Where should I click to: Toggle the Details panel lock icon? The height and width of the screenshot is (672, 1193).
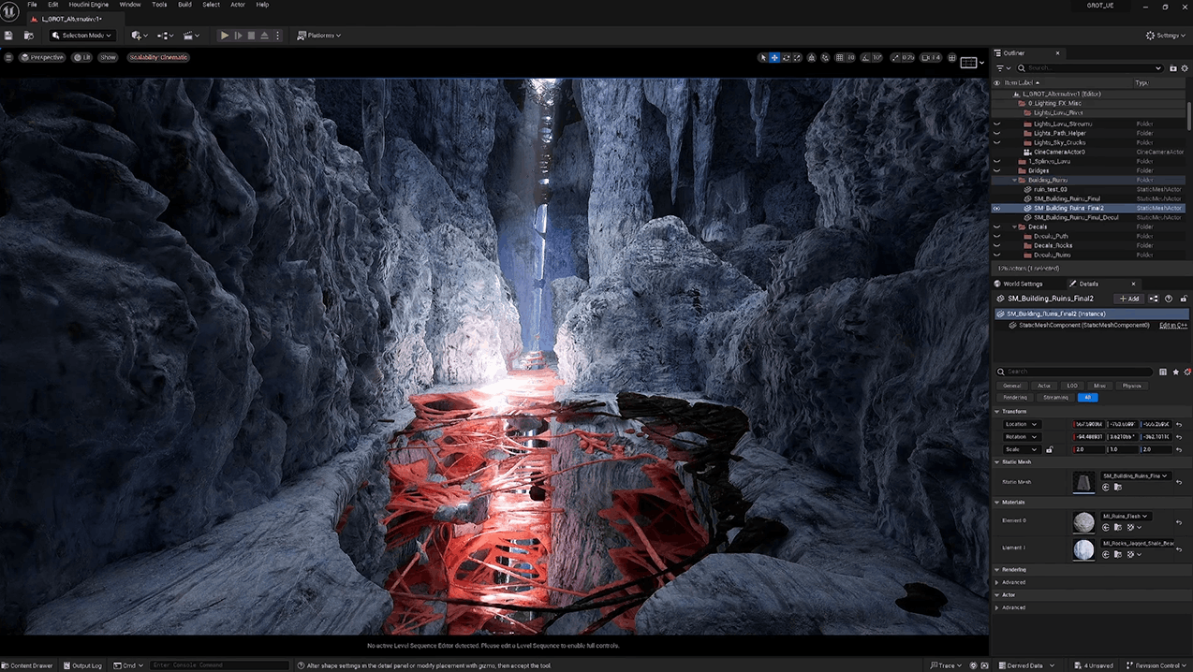click(x=1184, y=299)
